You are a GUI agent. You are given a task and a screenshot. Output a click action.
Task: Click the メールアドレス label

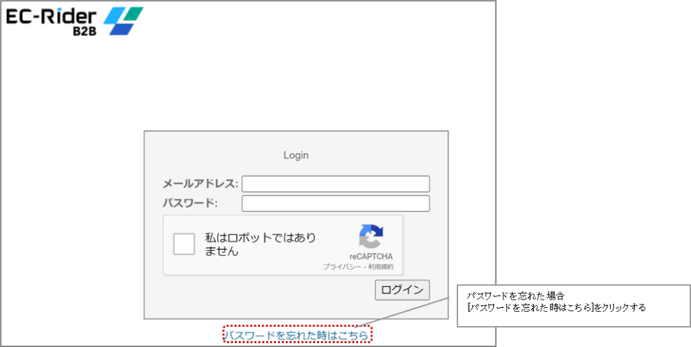pos(200,184)
